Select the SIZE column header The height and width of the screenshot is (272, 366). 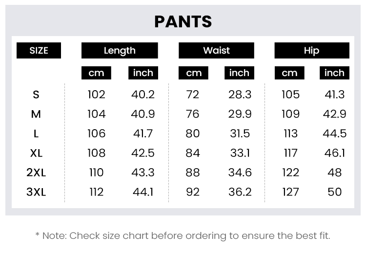(39, 50)
